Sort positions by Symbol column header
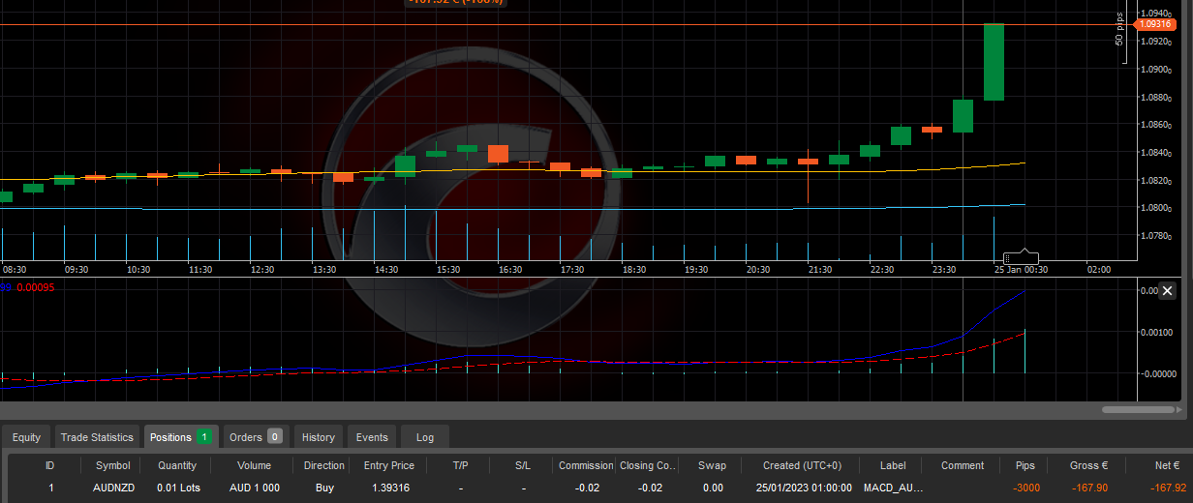The image size is (1193, 503). click(x=112, y=465)
